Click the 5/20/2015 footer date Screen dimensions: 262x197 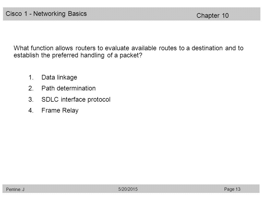click(x=128, y=189)
